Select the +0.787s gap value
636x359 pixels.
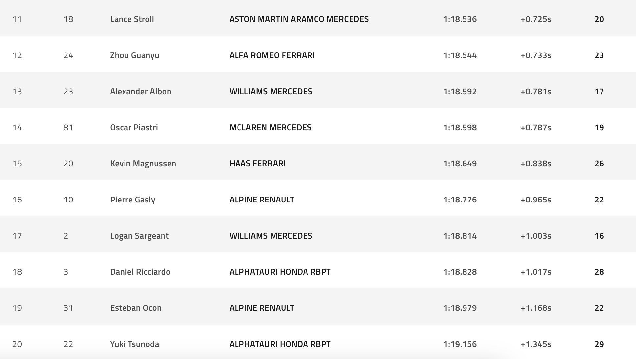pyautogui.click(x=536, y=127)
